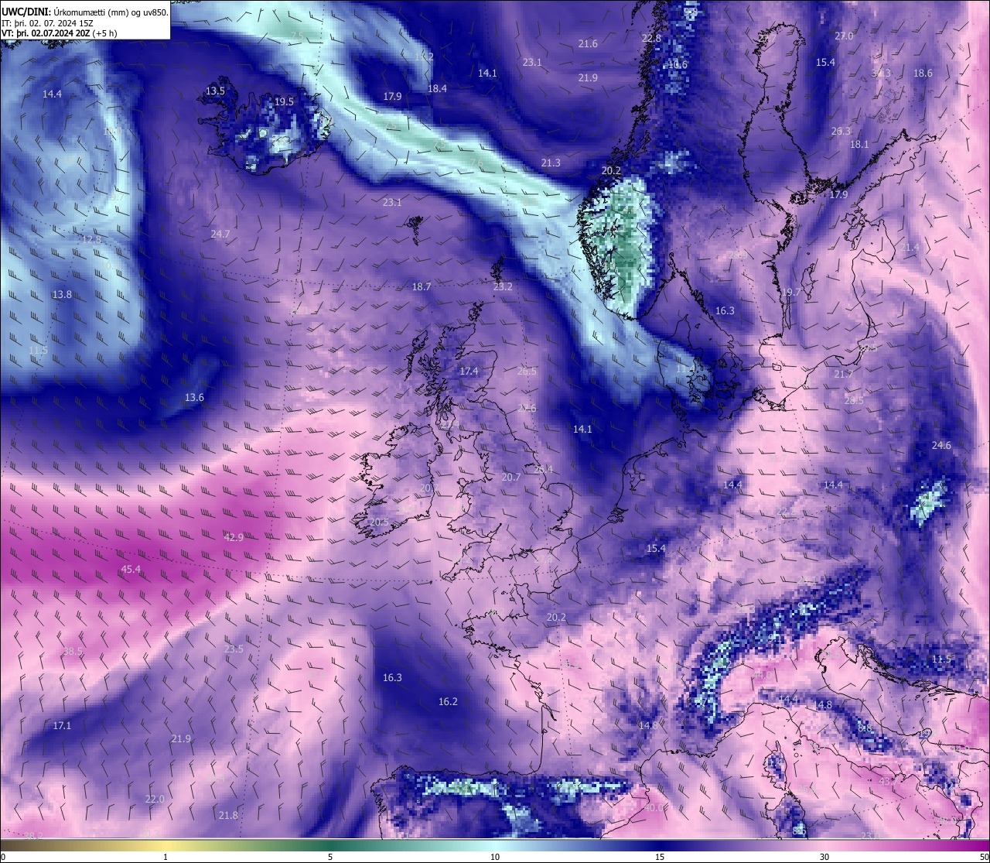Image resolution: width=990 pixels, height=863 pixels.
Task: Click the 13.5 value near Iceland
Action: (x=215, y=91)
